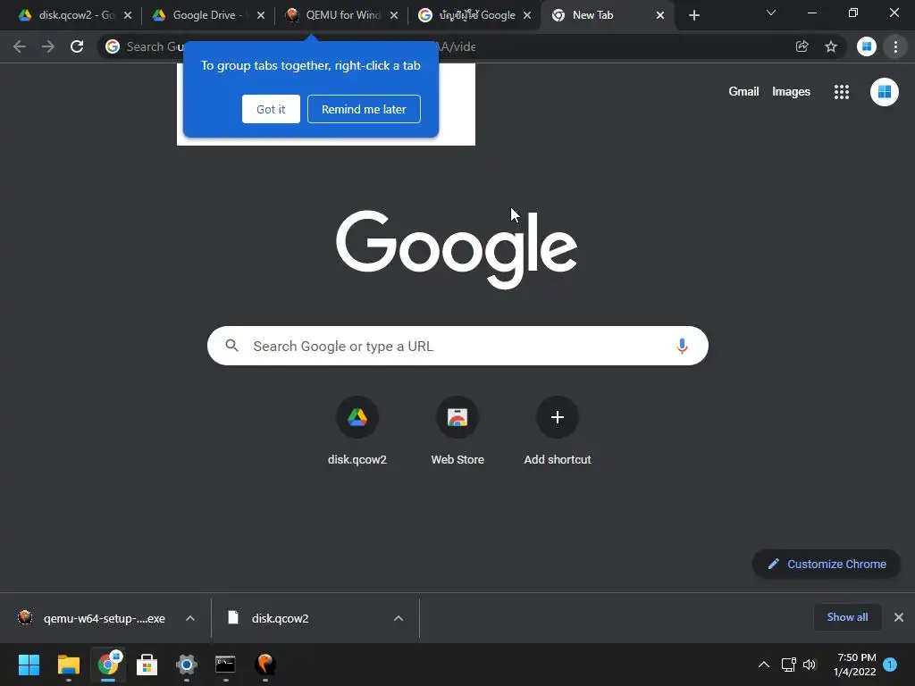Add shortcut with plus tile
Viewport: 915px width, 686px height.
[558, 431]
